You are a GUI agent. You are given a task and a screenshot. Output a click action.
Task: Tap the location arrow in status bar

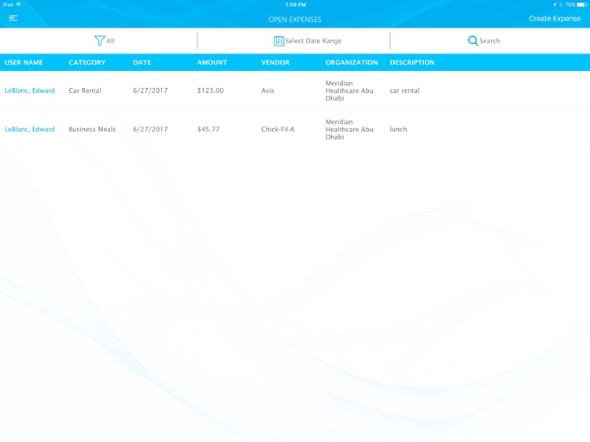pyautogui.click(x=555, y=5)
